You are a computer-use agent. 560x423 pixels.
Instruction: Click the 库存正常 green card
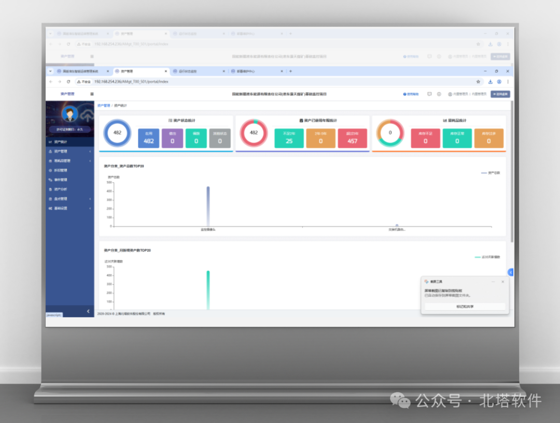[x=457, y=138]
